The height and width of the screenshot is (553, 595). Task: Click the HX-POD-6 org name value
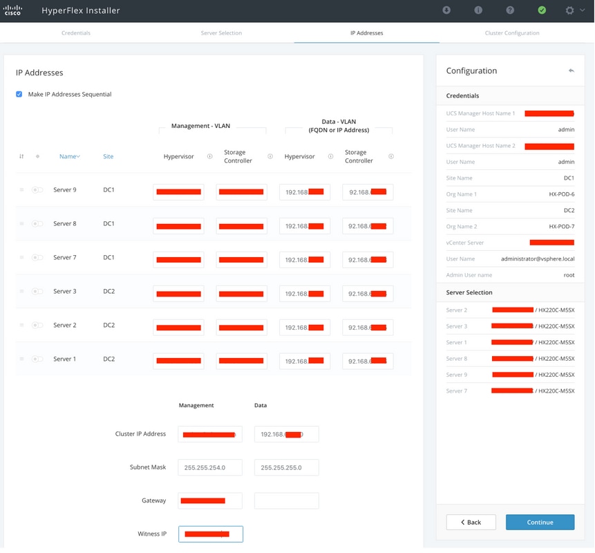point(562,194)
